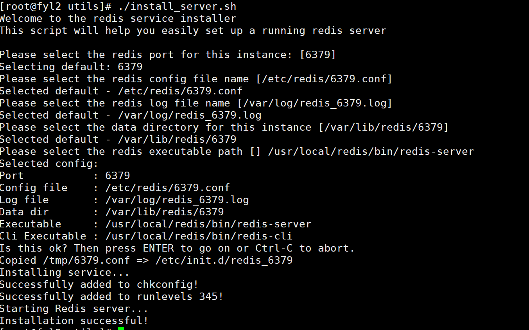Click '/usr/local/redis/bin/redis-cli' in Cli Executable line
Viewport: 529px width, 330px height.
pyautogui.click(x=199, y=236)
